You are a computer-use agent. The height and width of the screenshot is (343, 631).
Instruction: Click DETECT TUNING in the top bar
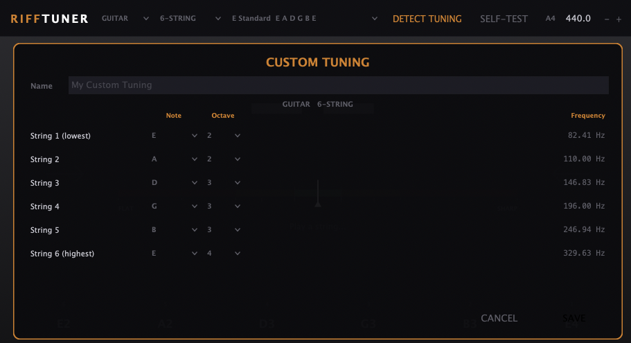(427, 19)
